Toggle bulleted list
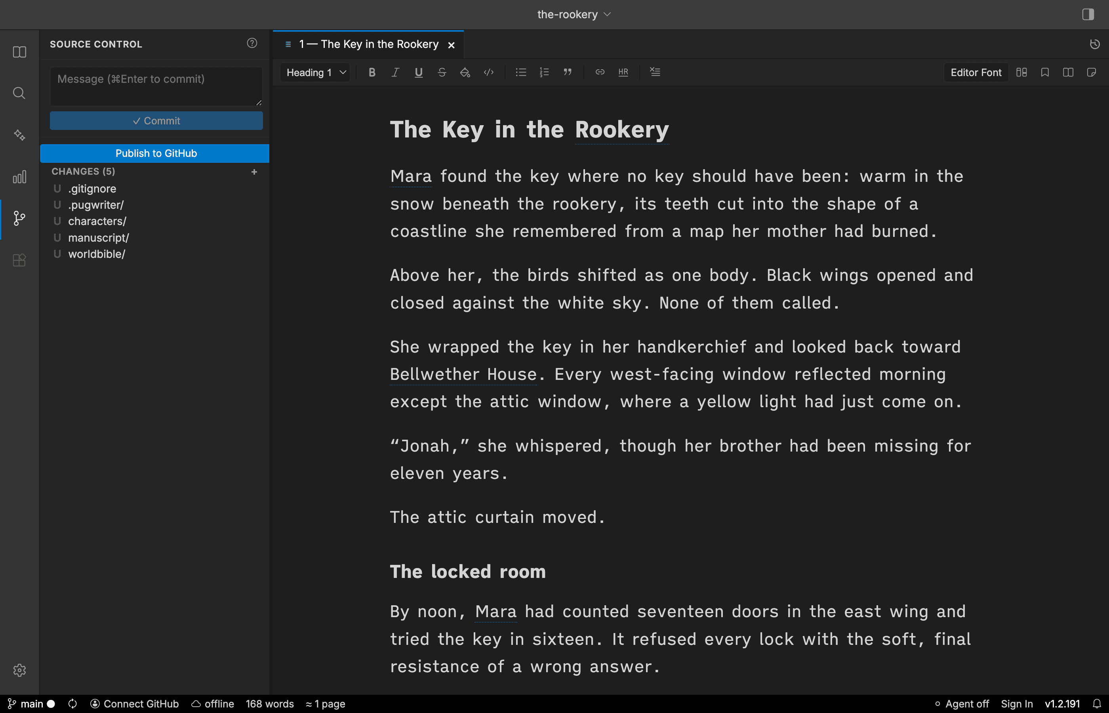 (x=521, y=72)
